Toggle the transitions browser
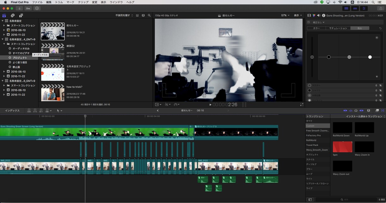Viewport: 386px width, 203px height. [383, 110]
